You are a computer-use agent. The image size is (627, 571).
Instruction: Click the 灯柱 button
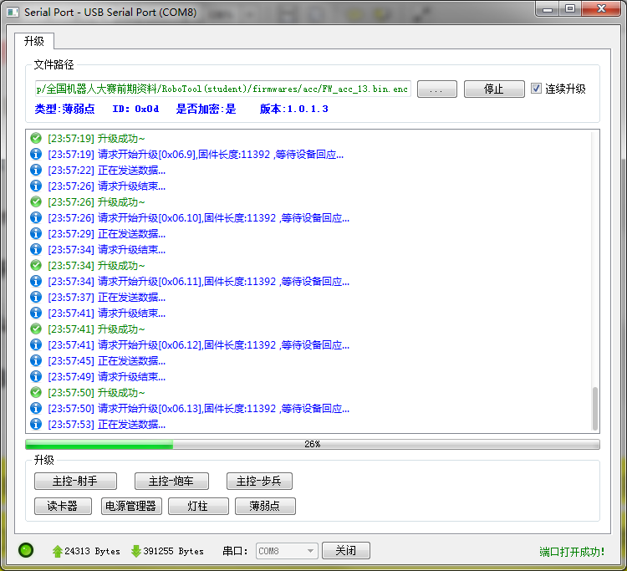pos(198,507)
